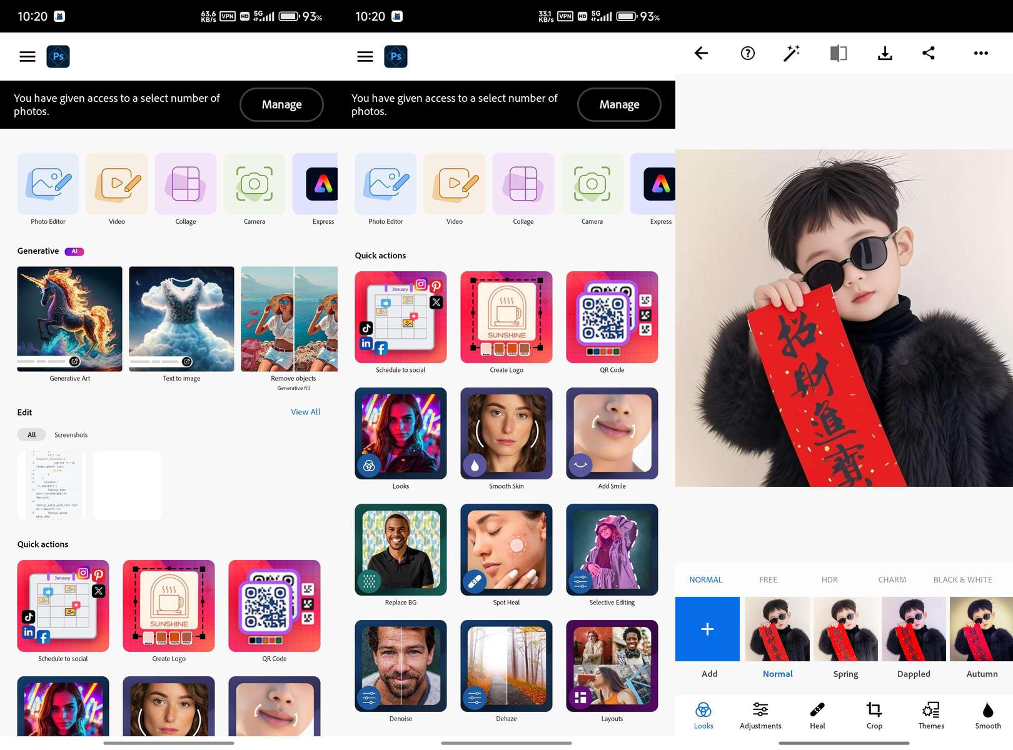The image size is (1013, 750).
Task: Select Screenshots filter chip under Edit
Action: coord(71,434)
